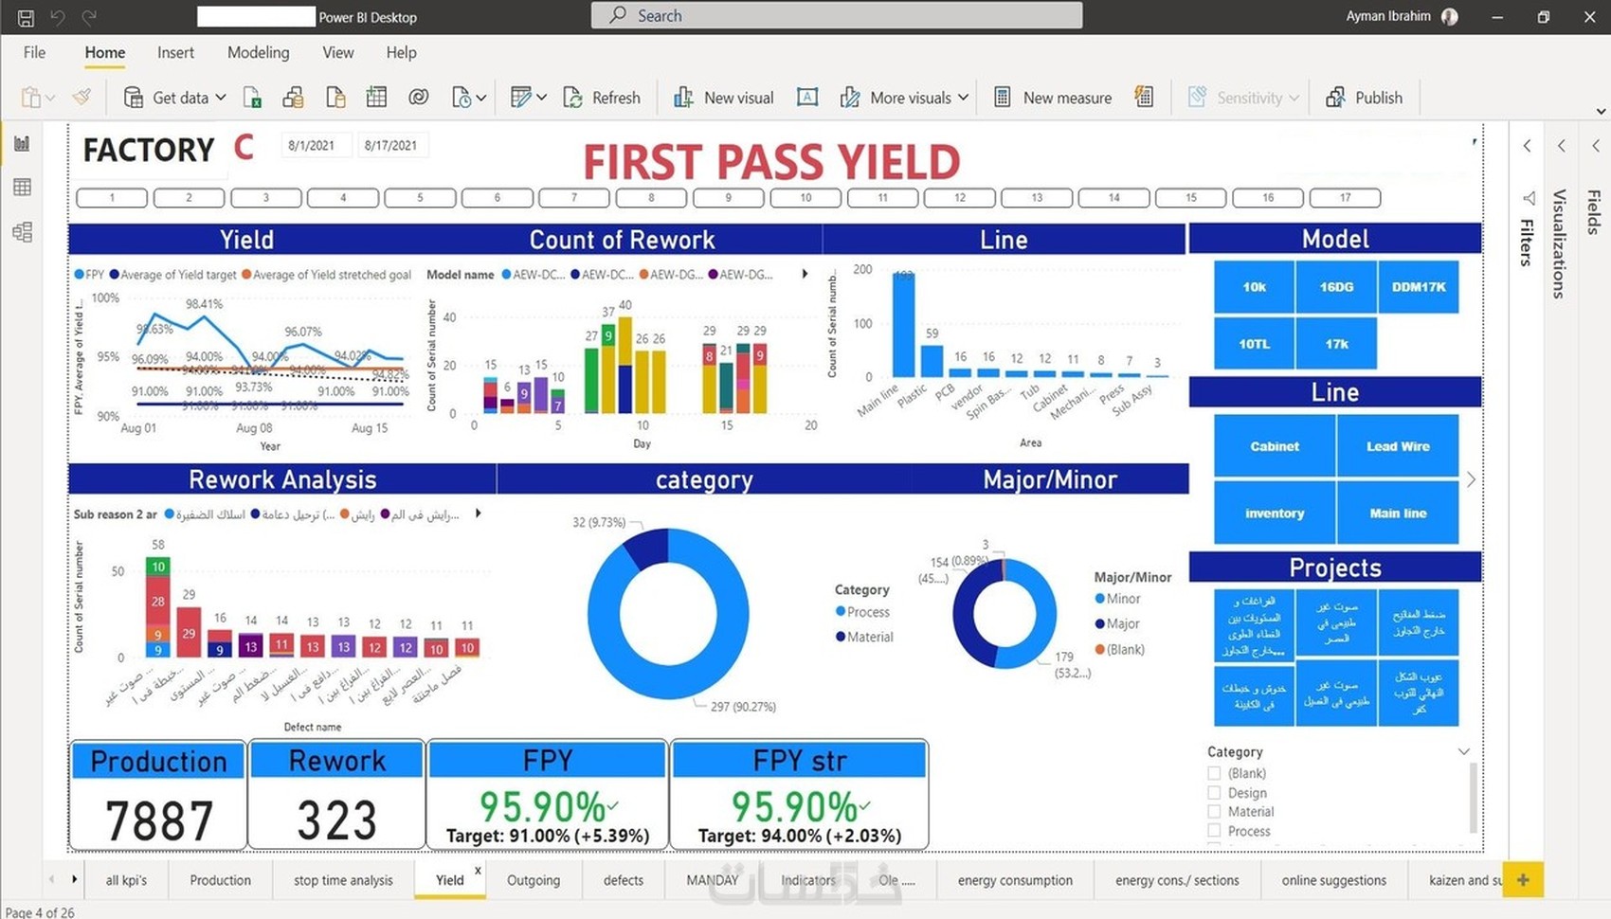
Task: Select the Format painter brush icon
Action: pos(82,97)
